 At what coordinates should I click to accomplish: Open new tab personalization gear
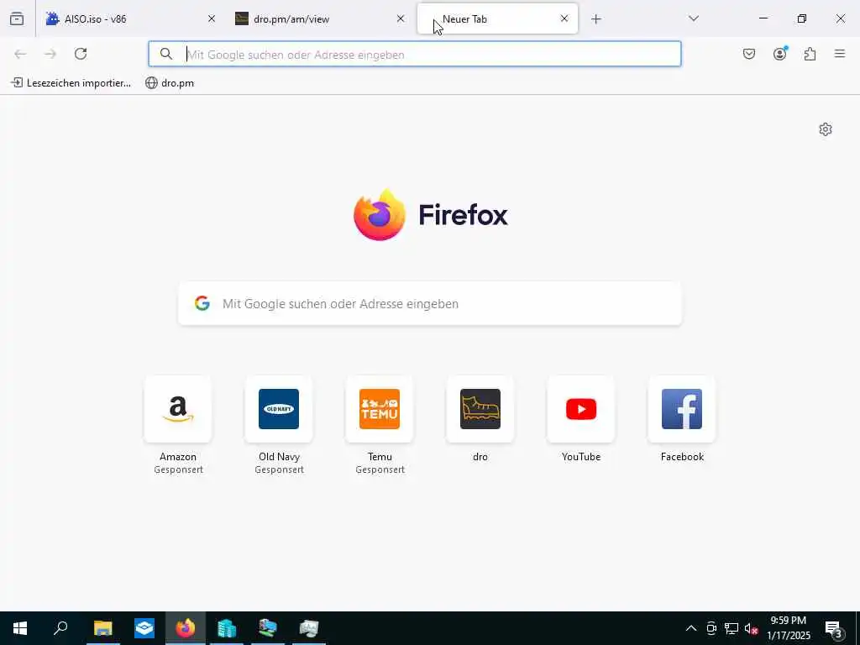[x=826, y=129]
